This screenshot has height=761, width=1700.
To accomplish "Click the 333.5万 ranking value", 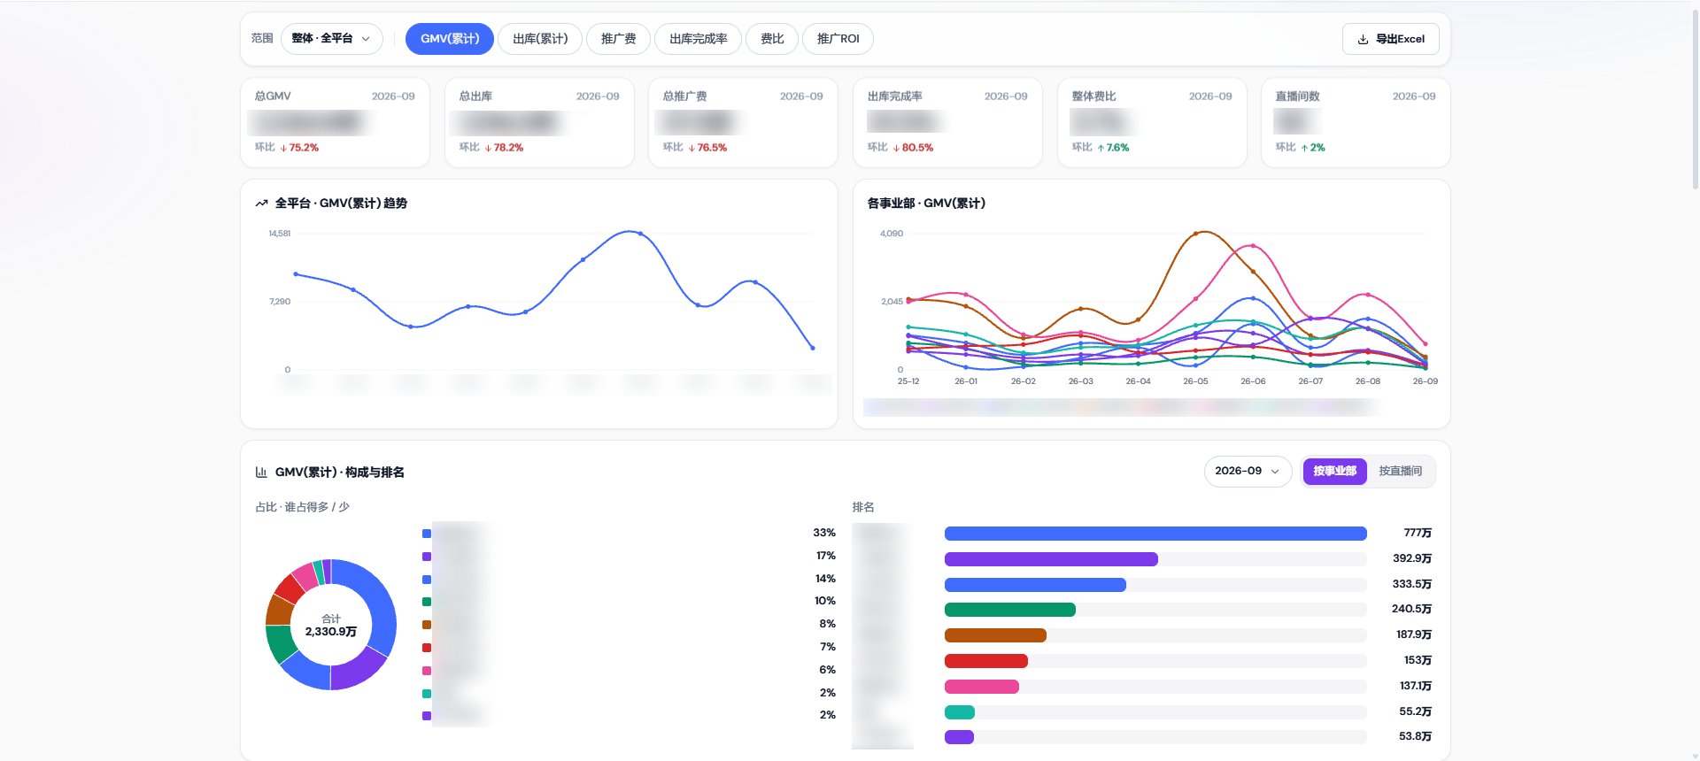I will click(x=1411, y=584).
